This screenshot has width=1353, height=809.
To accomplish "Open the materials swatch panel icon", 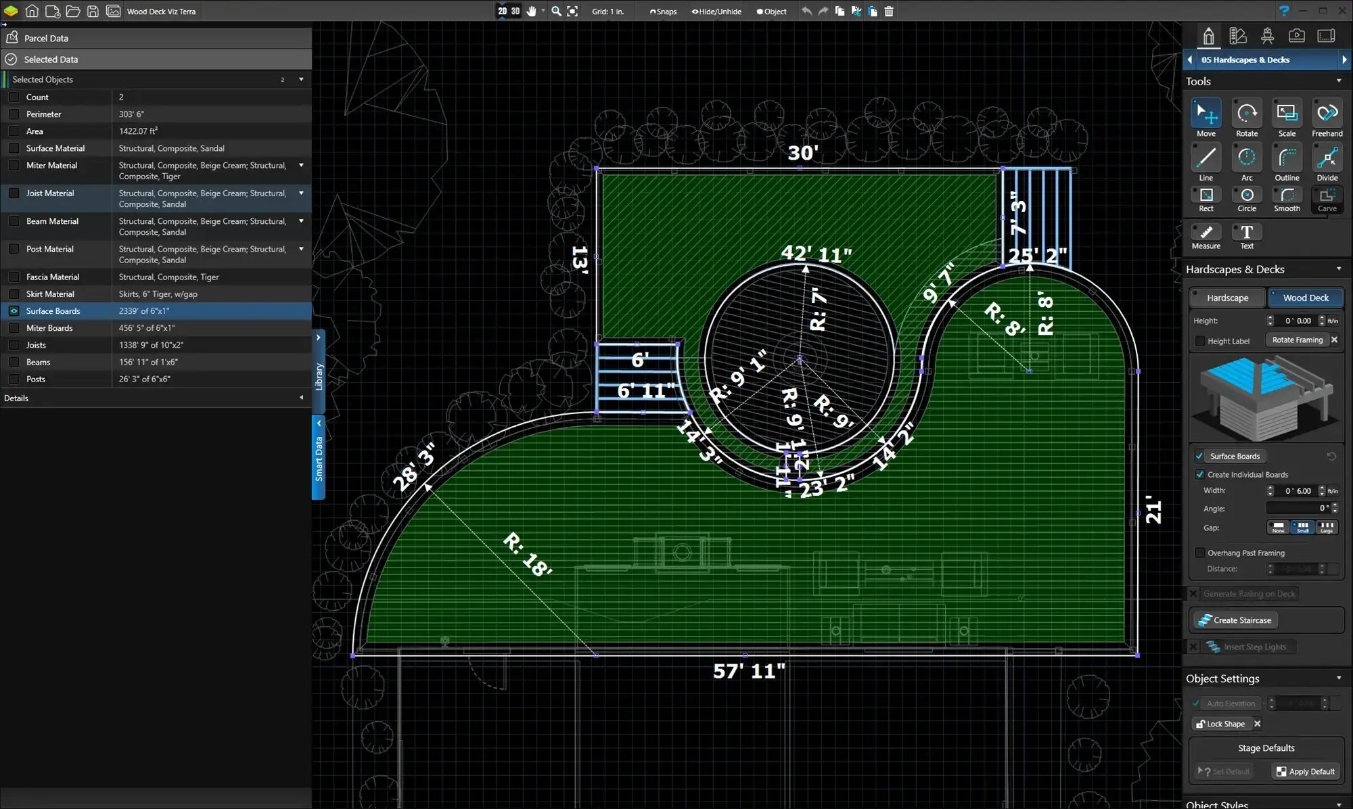I will tap(1238, 36).
